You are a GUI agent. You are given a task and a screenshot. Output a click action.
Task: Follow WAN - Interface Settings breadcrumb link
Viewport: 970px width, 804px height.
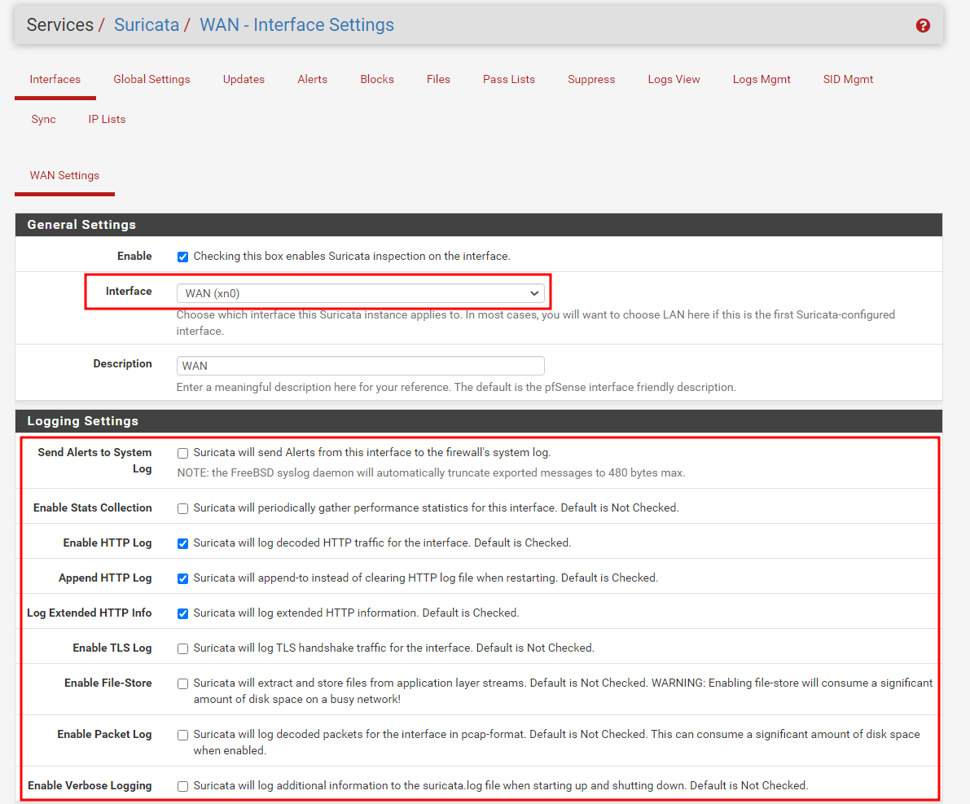[x=297, y=24]
